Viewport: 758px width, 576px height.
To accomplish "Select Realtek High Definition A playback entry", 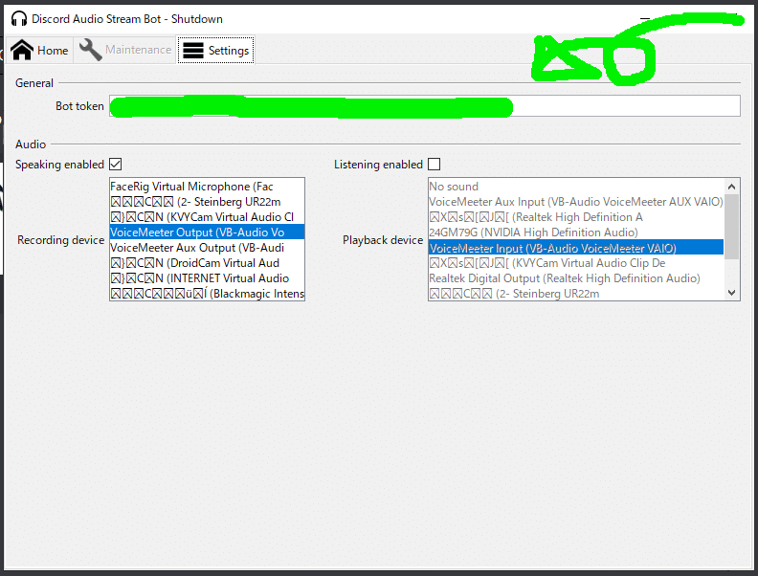I will coord(576,217).
